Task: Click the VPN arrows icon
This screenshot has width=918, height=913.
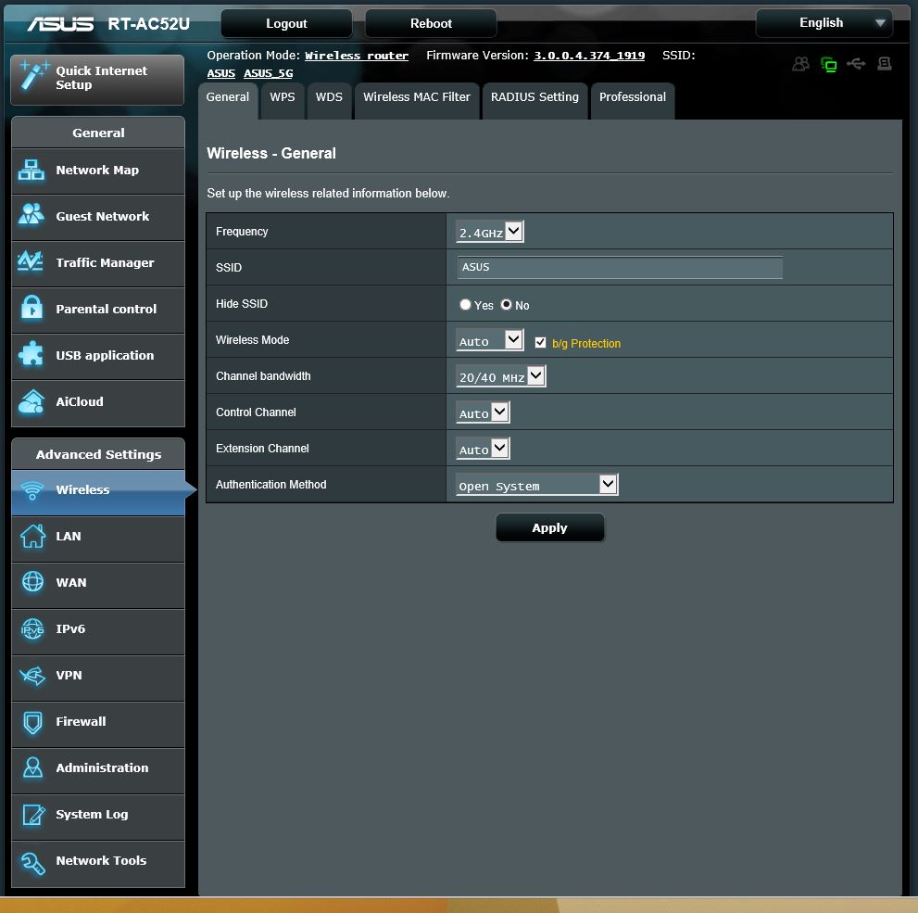Action: click(32, 676)
